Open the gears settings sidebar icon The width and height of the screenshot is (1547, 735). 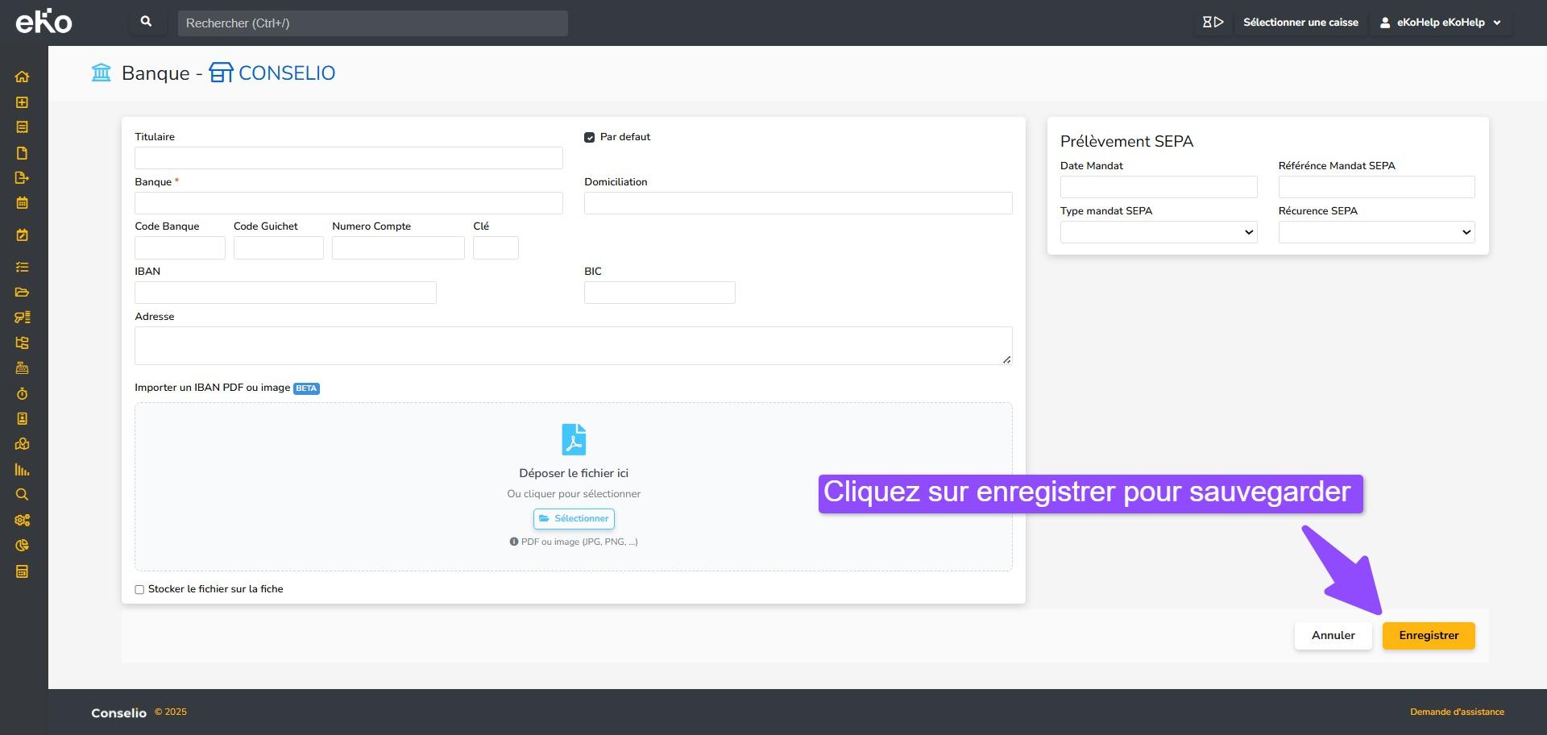pyautogui.click(x=22, y=521)
